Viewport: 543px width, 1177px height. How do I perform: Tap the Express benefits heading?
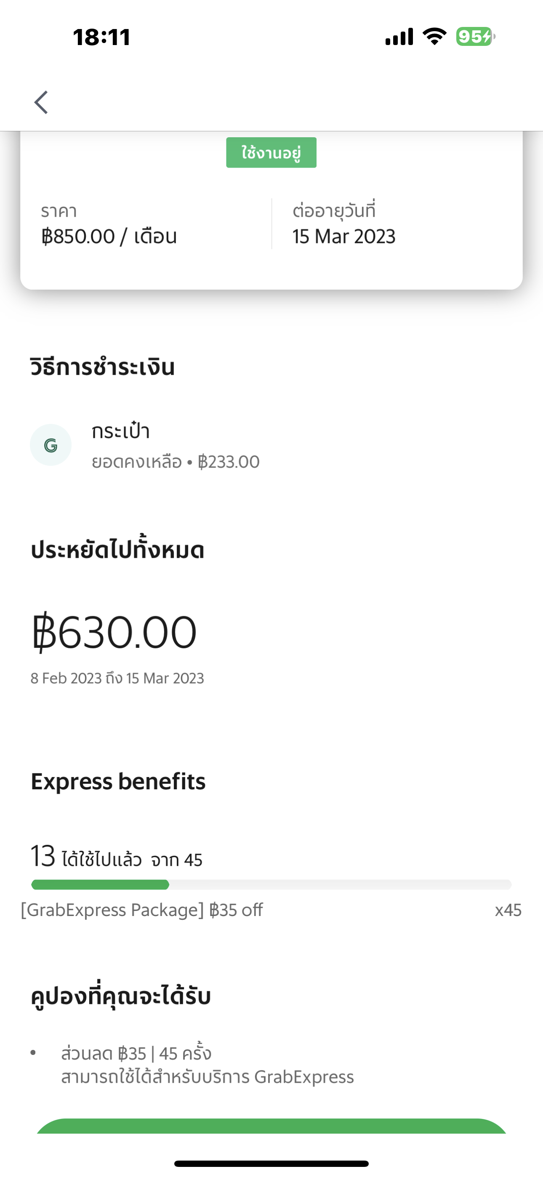click(118, 781)
